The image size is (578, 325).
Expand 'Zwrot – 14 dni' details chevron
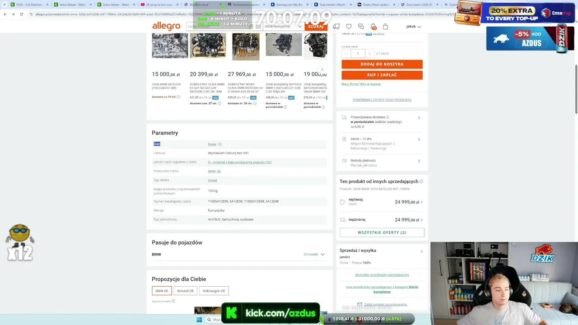(x=419, y=139)
